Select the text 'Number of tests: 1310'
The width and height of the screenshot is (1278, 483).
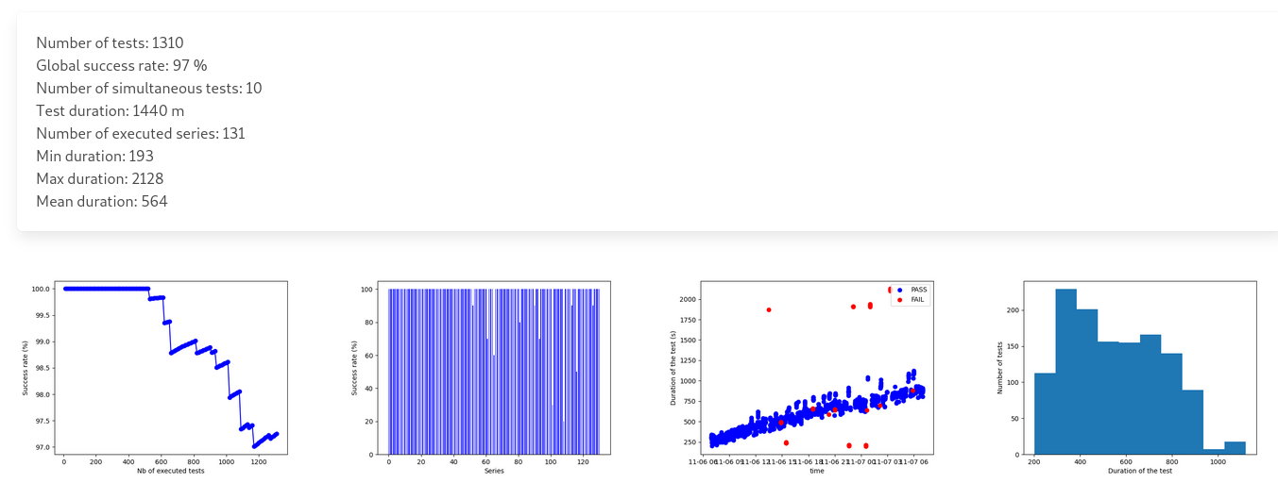pos(110,42)
